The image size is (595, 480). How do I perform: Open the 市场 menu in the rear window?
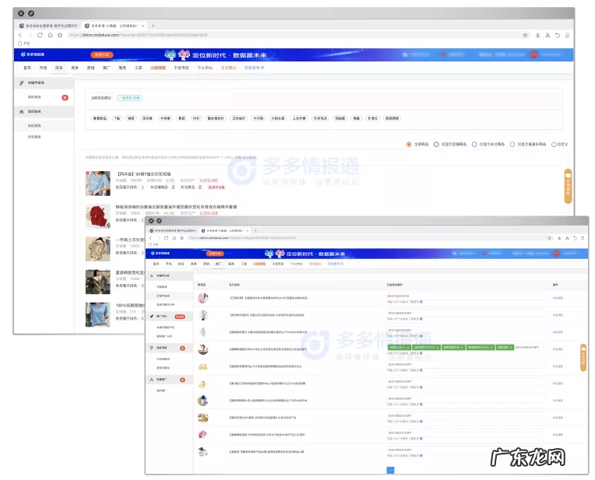(43, 68)
